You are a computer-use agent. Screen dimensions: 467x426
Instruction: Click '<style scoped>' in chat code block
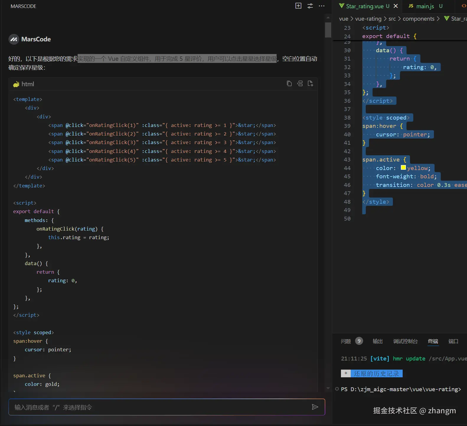pyautogui.click(x=33, y=332)
